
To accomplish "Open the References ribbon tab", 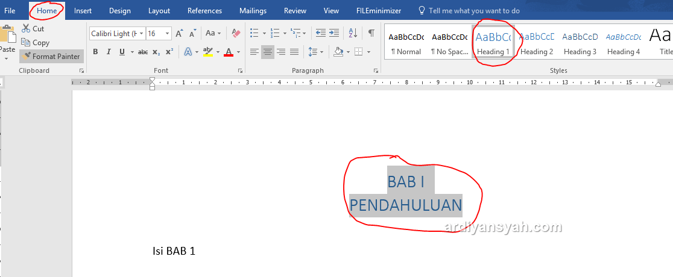I will [x=204, y=11].
